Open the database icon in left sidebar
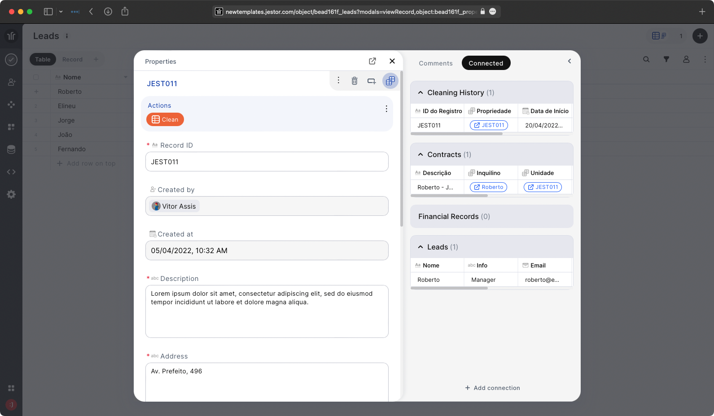714x416 pixels. click(11, 149)
